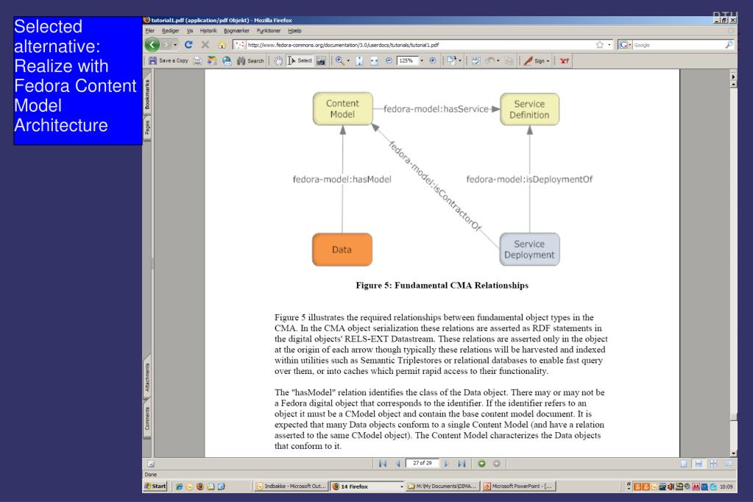Image resolution: width=753 pixels, height=502 pixels.
Task: Click the Yahoo Y! toolbar icon
Action: pyautogui.click(x=565, y=61)
